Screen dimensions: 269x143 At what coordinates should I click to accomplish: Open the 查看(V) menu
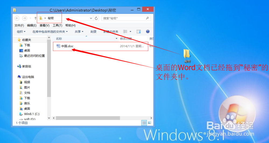click(45, 25)
